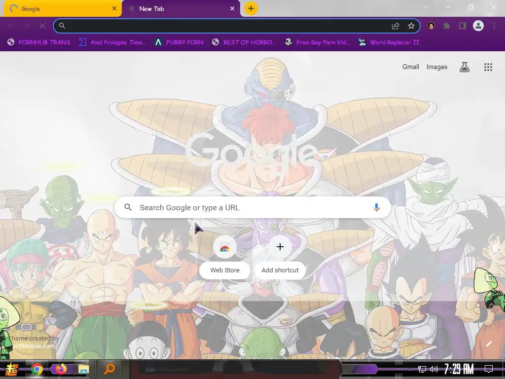Screen dimensions: 505x379
Task: Open the notification center icon
Action: pos(489,369)
